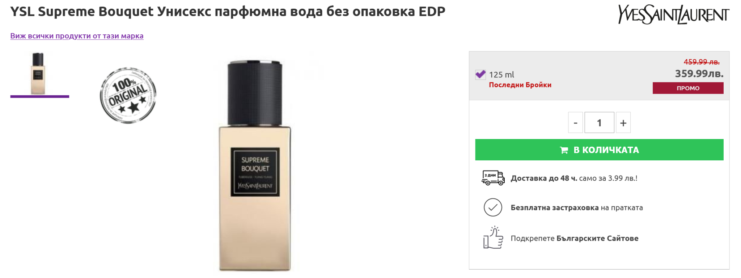This screenshot has height=278, width=741.
Task: Increase quantity with the plus button
Action: point(623,123)
